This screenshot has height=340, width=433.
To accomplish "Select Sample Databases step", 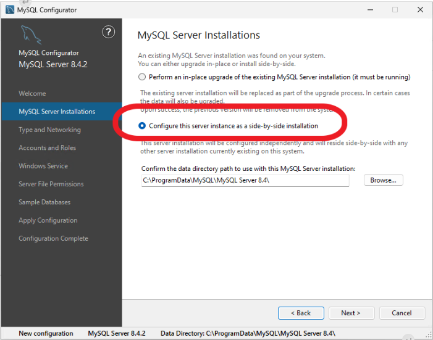I will [x=44, y=202].
